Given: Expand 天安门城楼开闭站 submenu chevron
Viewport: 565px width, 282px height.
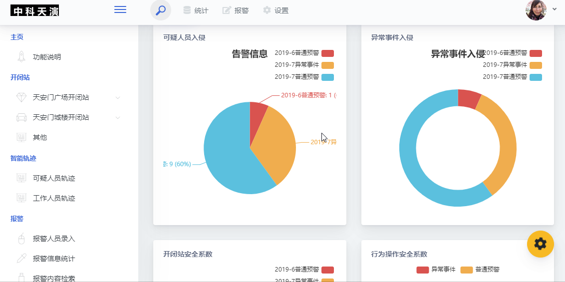Looking at the screenshot, I should coord(118,118).
